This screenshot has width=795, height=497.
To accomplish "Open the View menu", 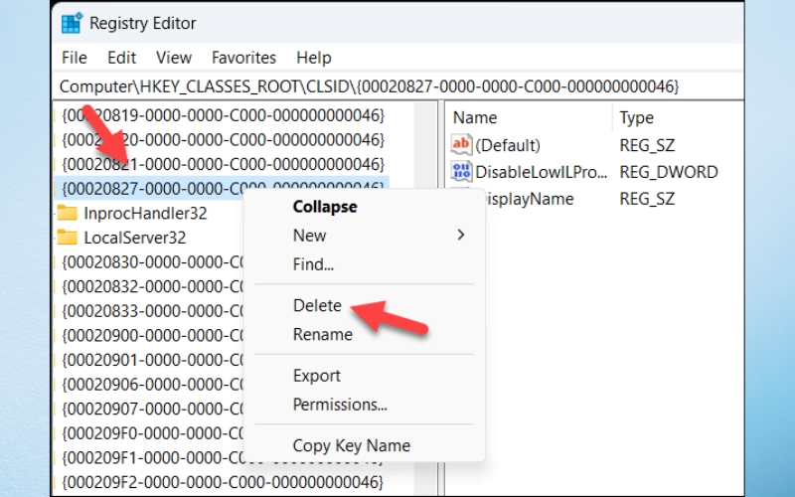I will tap(174, 58).
